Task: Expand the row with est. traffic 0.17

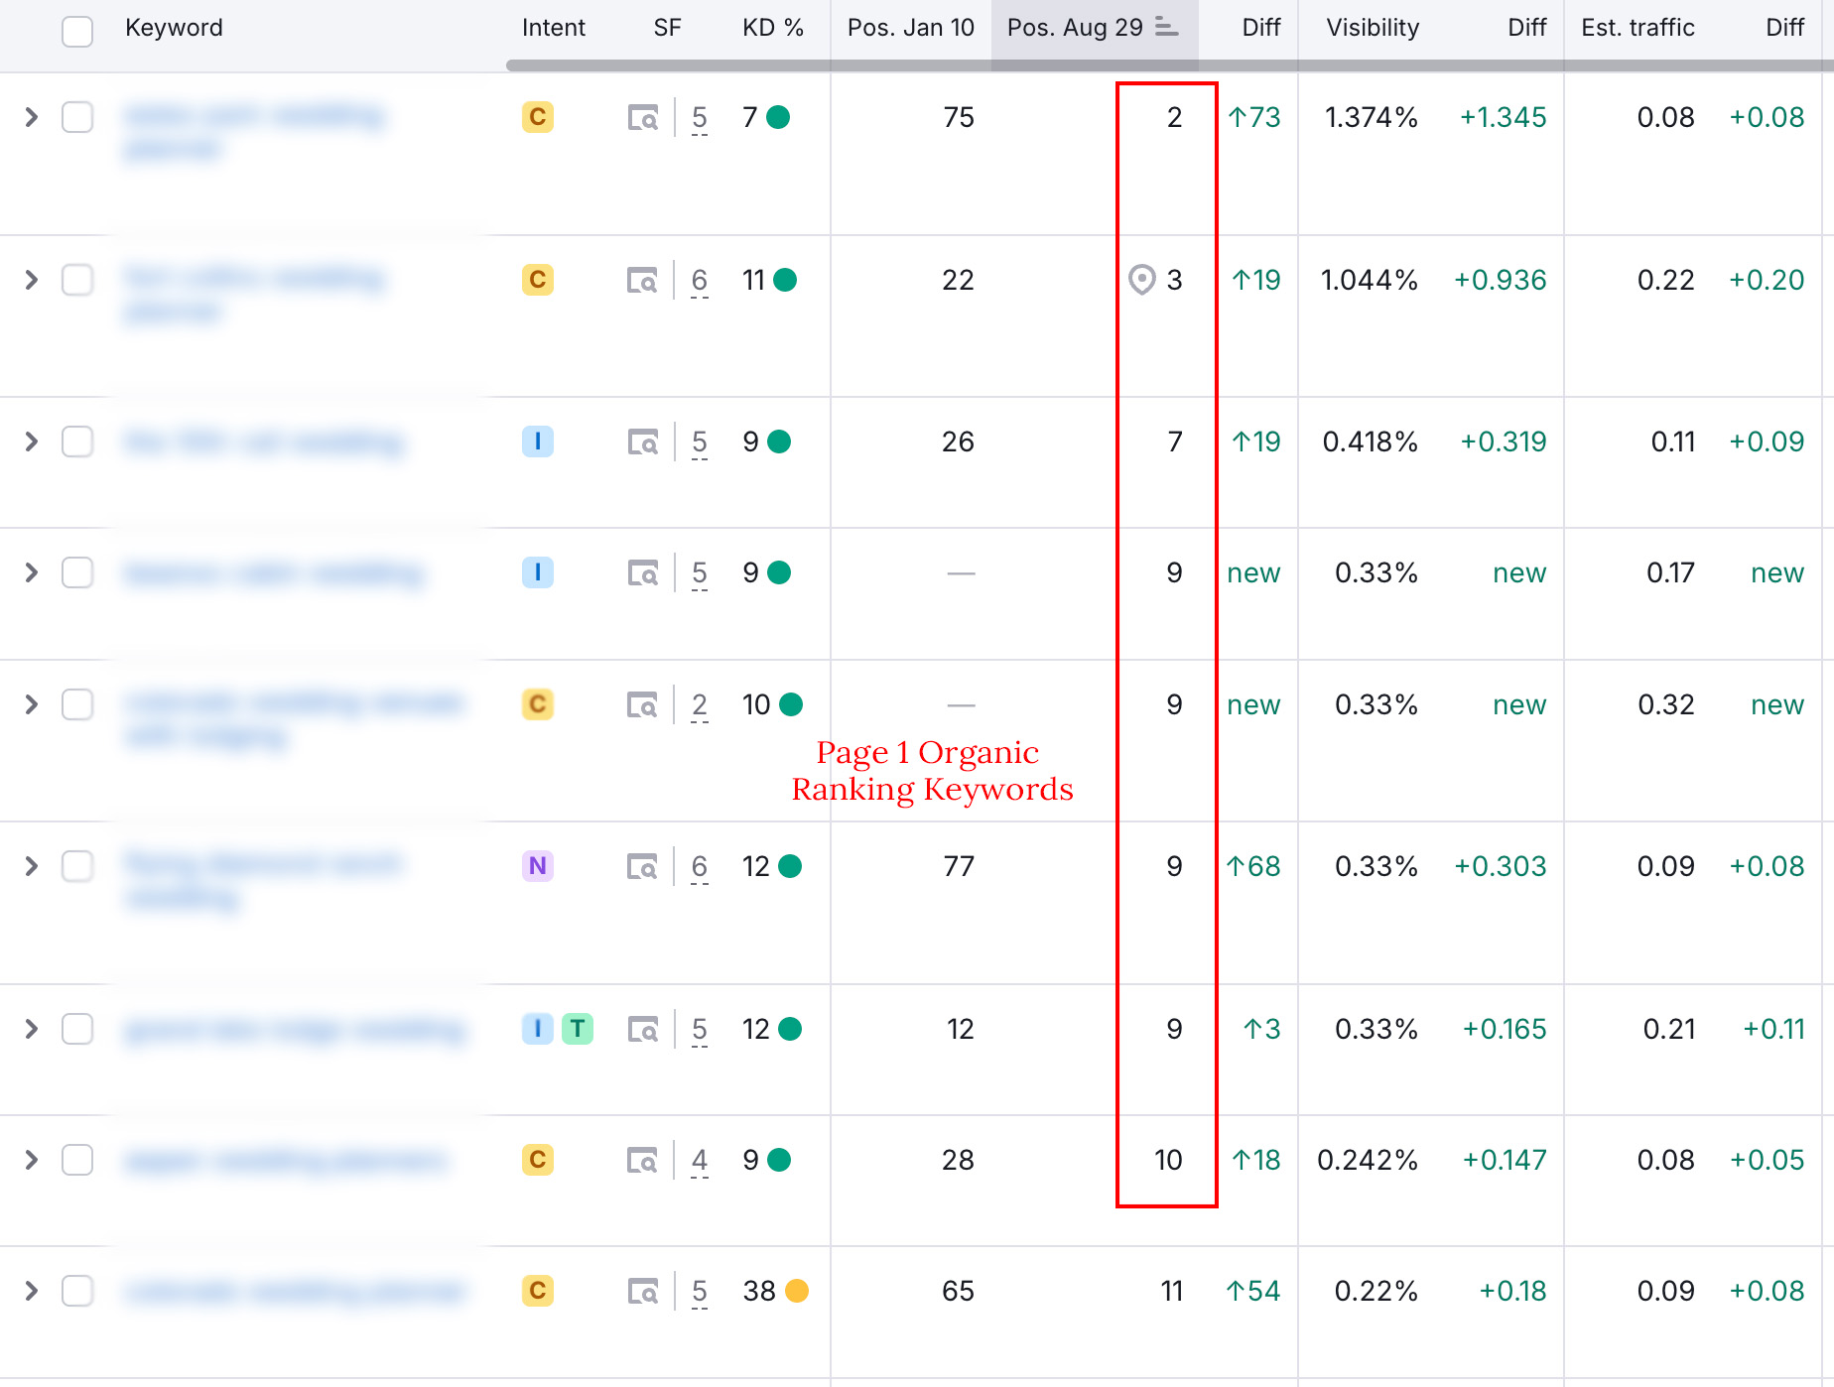Action: click(32, 572)
